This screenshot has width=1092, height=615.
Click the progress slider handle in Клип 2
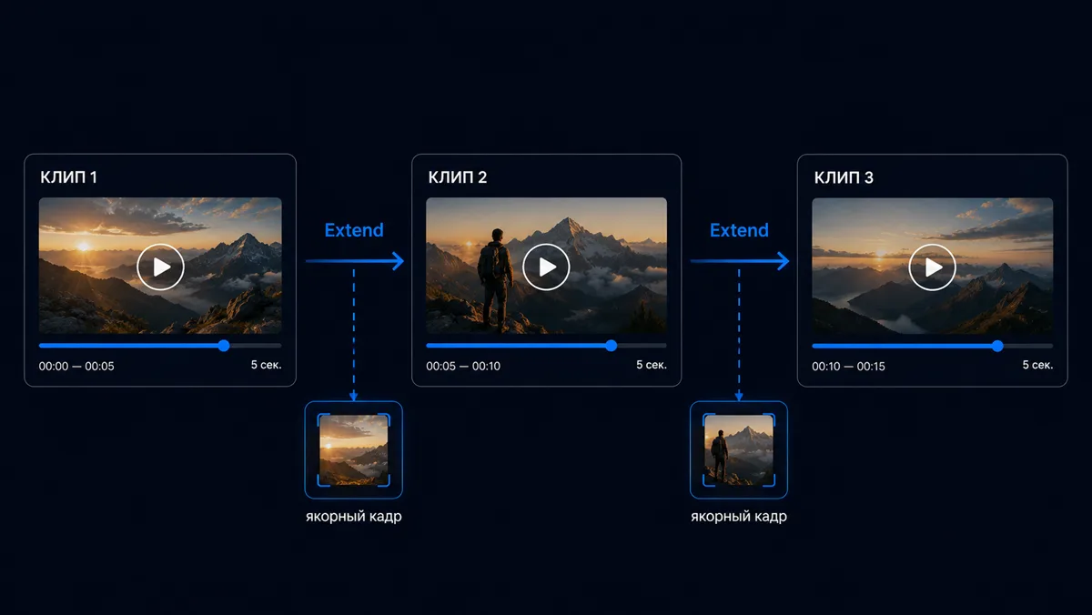pos(611,346)
